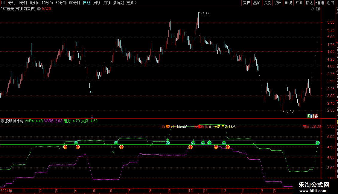Switch to 60分钟 period

[x=75, y=3]
